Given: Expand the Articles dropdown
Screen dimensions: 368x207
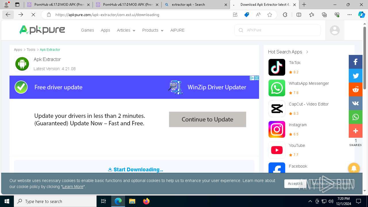Looking at the screenshot, I should (126, 30).
